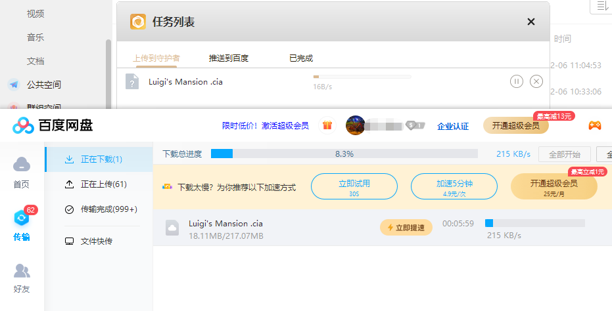Click the 公共空间 paper plane icon
The image size is (612, 311).
(x=14, y=84)
